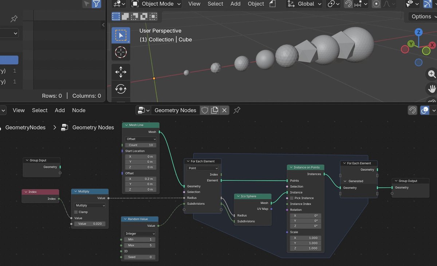This screenshot has width=437, height=266.
Task: Activate the Rotate tool
Action: pyautogui.click(x=121, y=89)
